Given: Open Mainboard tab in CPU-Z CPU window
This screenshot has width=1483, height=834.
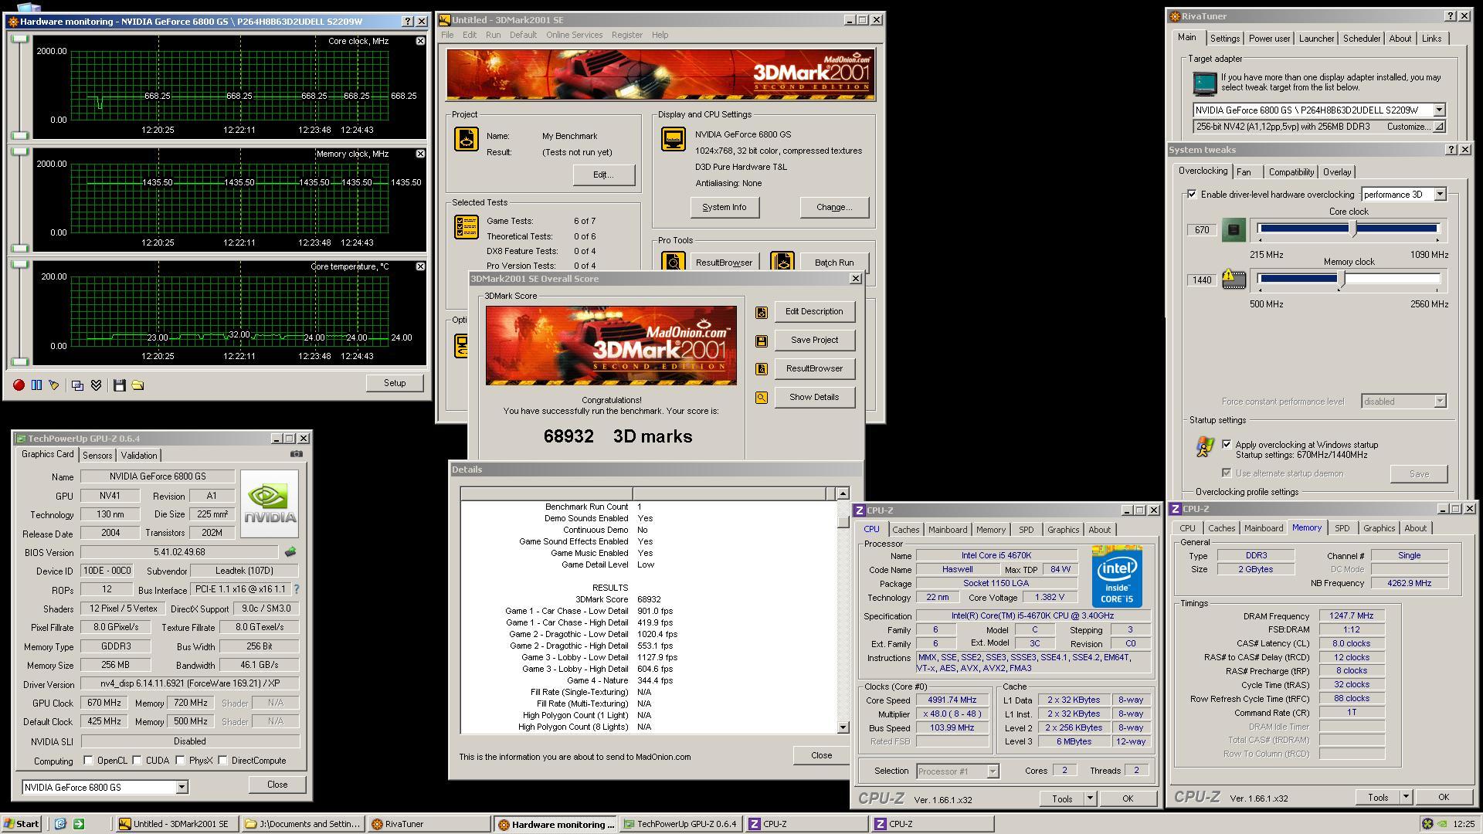Looking at the screenshot, I should 948,530.
